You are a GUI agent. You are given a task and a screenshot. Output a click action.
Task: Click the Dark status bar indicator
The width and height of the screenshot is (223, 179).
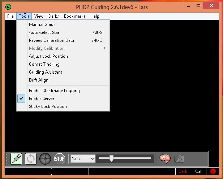click(x=184, y=171)
